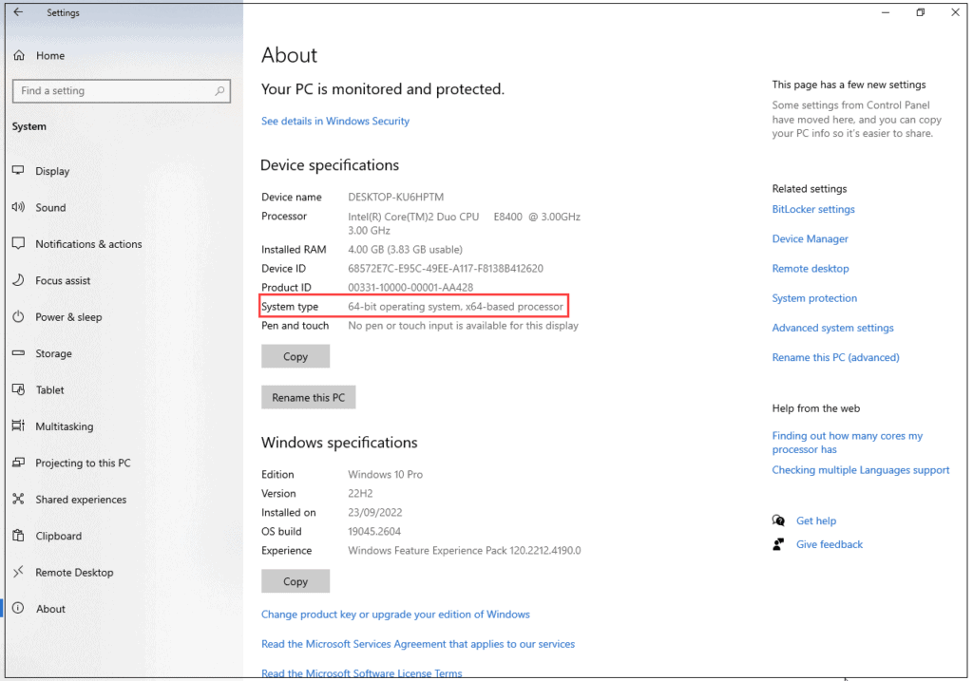Click the back arrow icon in Settings
Viewport: 973px width, 681px height.
tap(18, 12)
